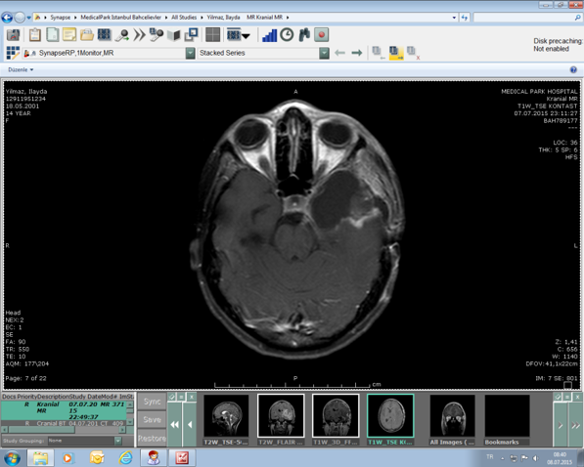Open the Düzenle menu
The image size is (584, 467).
click(21, 69)
